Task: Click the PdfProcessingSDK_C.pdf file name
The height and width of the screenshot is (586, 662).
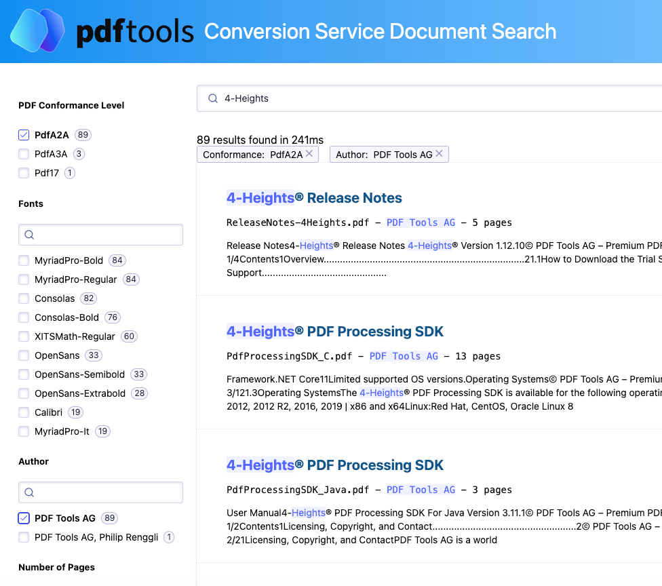Action: tap(289, 356)
